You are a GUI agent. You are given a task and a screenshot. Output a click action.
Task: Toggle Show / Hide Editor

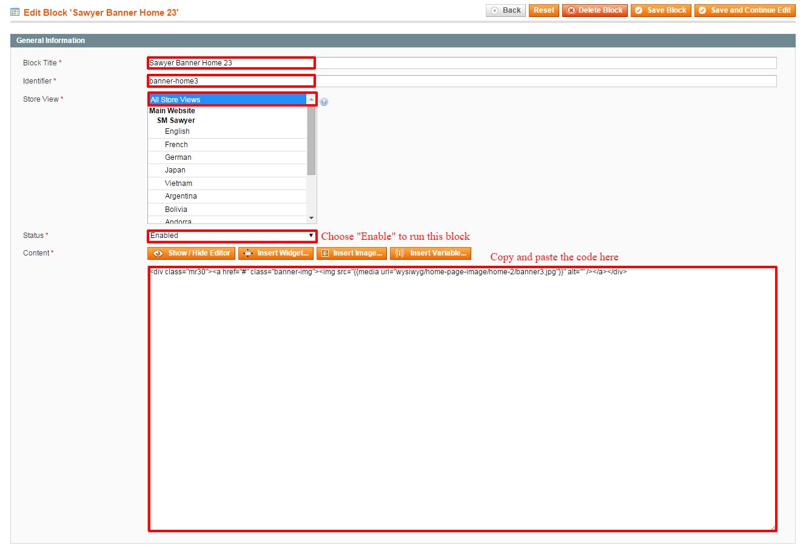click(x=192, y=253)
